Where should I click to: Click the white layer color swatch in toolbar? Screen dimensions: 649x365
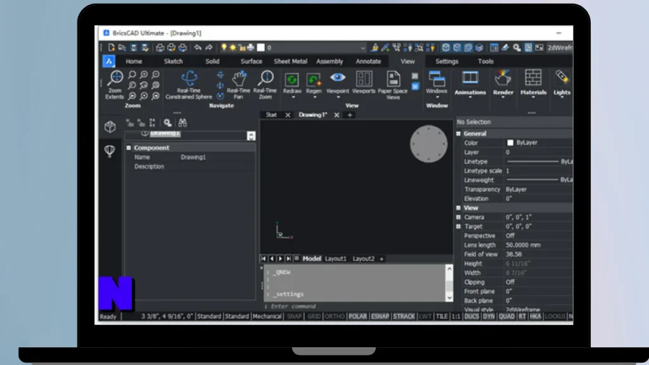(260, 48)
